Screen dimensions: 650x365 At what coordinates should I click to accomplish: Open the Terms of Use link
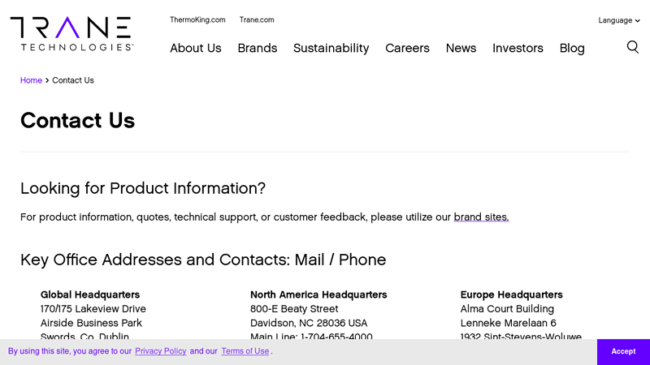[245, 351]
